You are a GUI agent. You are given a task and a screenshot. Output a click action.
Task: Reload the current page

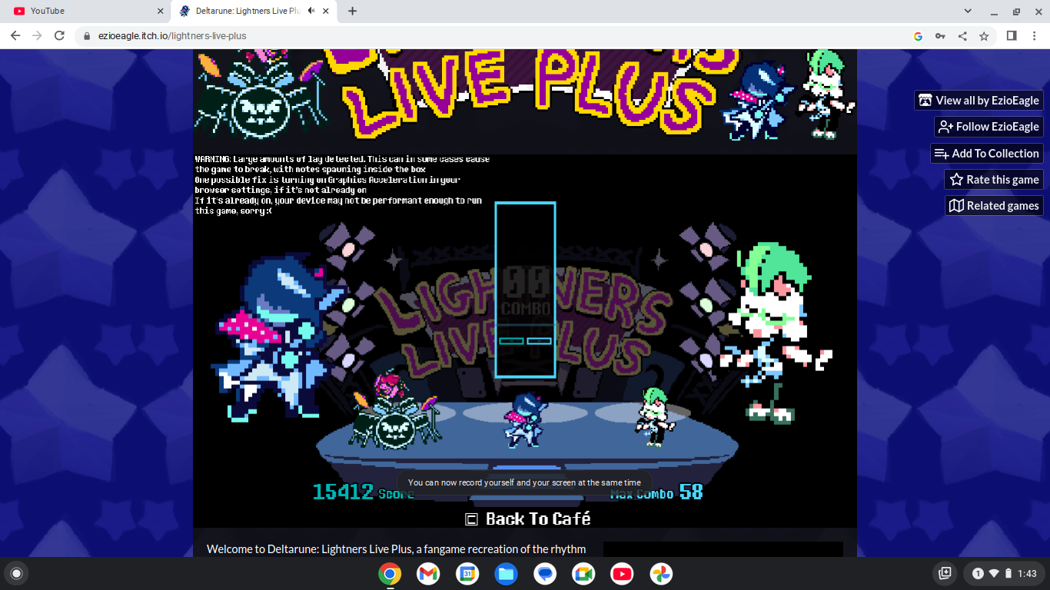59,36
